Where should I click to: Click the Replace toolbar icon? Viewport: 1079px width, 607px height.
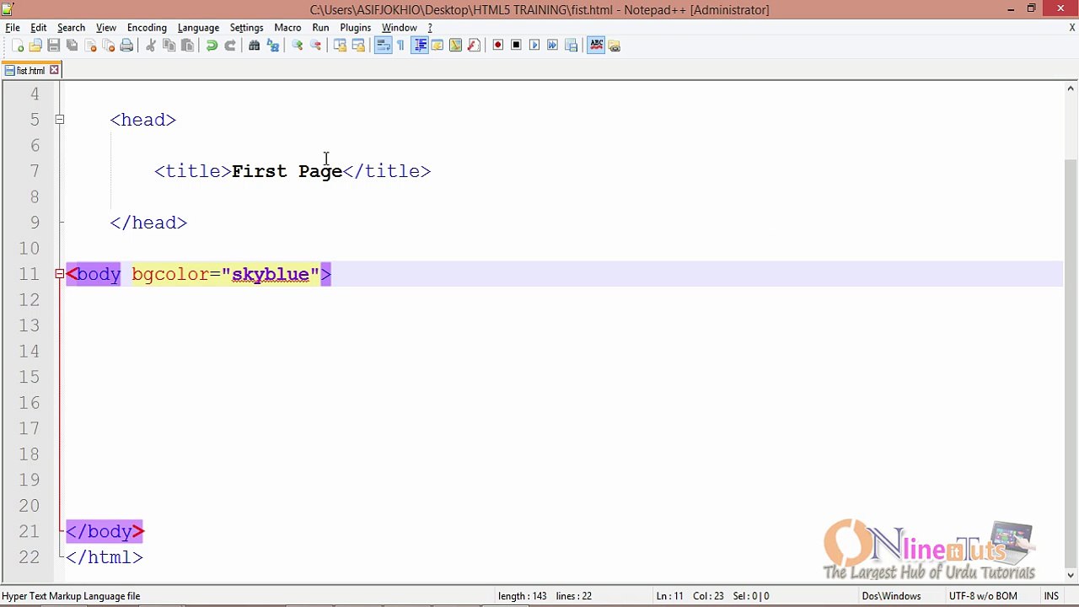pos(272,46)
